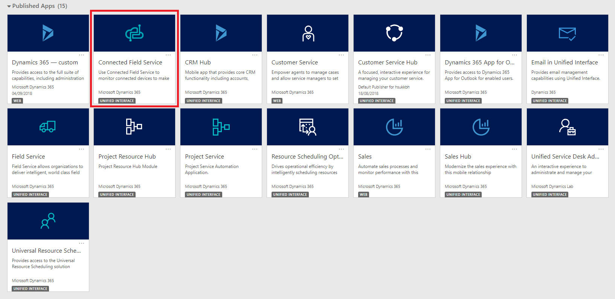Show the ellipsis menu for CRM Hub
Viewport: 615px width, 299px height.
point(255,55)
